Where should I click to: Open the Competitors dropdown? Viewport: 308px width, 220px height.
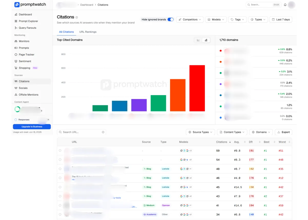click(190, 20)
